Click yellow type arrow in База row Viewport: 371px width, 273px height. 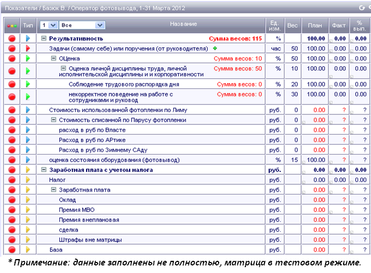[28, 250]
